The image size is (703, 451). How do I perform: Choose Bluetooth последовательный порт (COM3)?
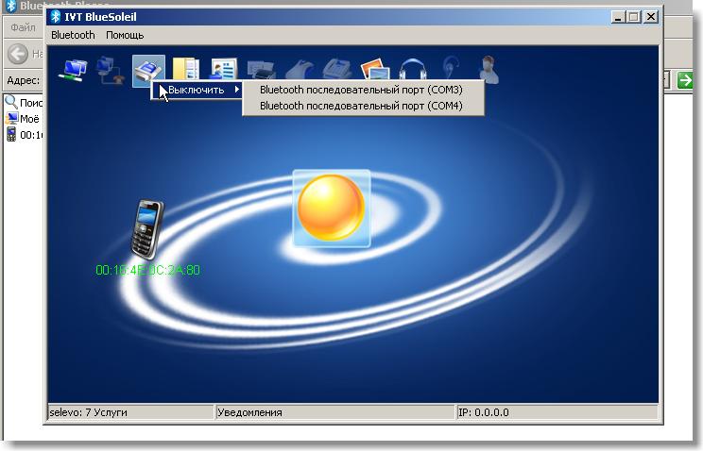(x=361, y=90)
